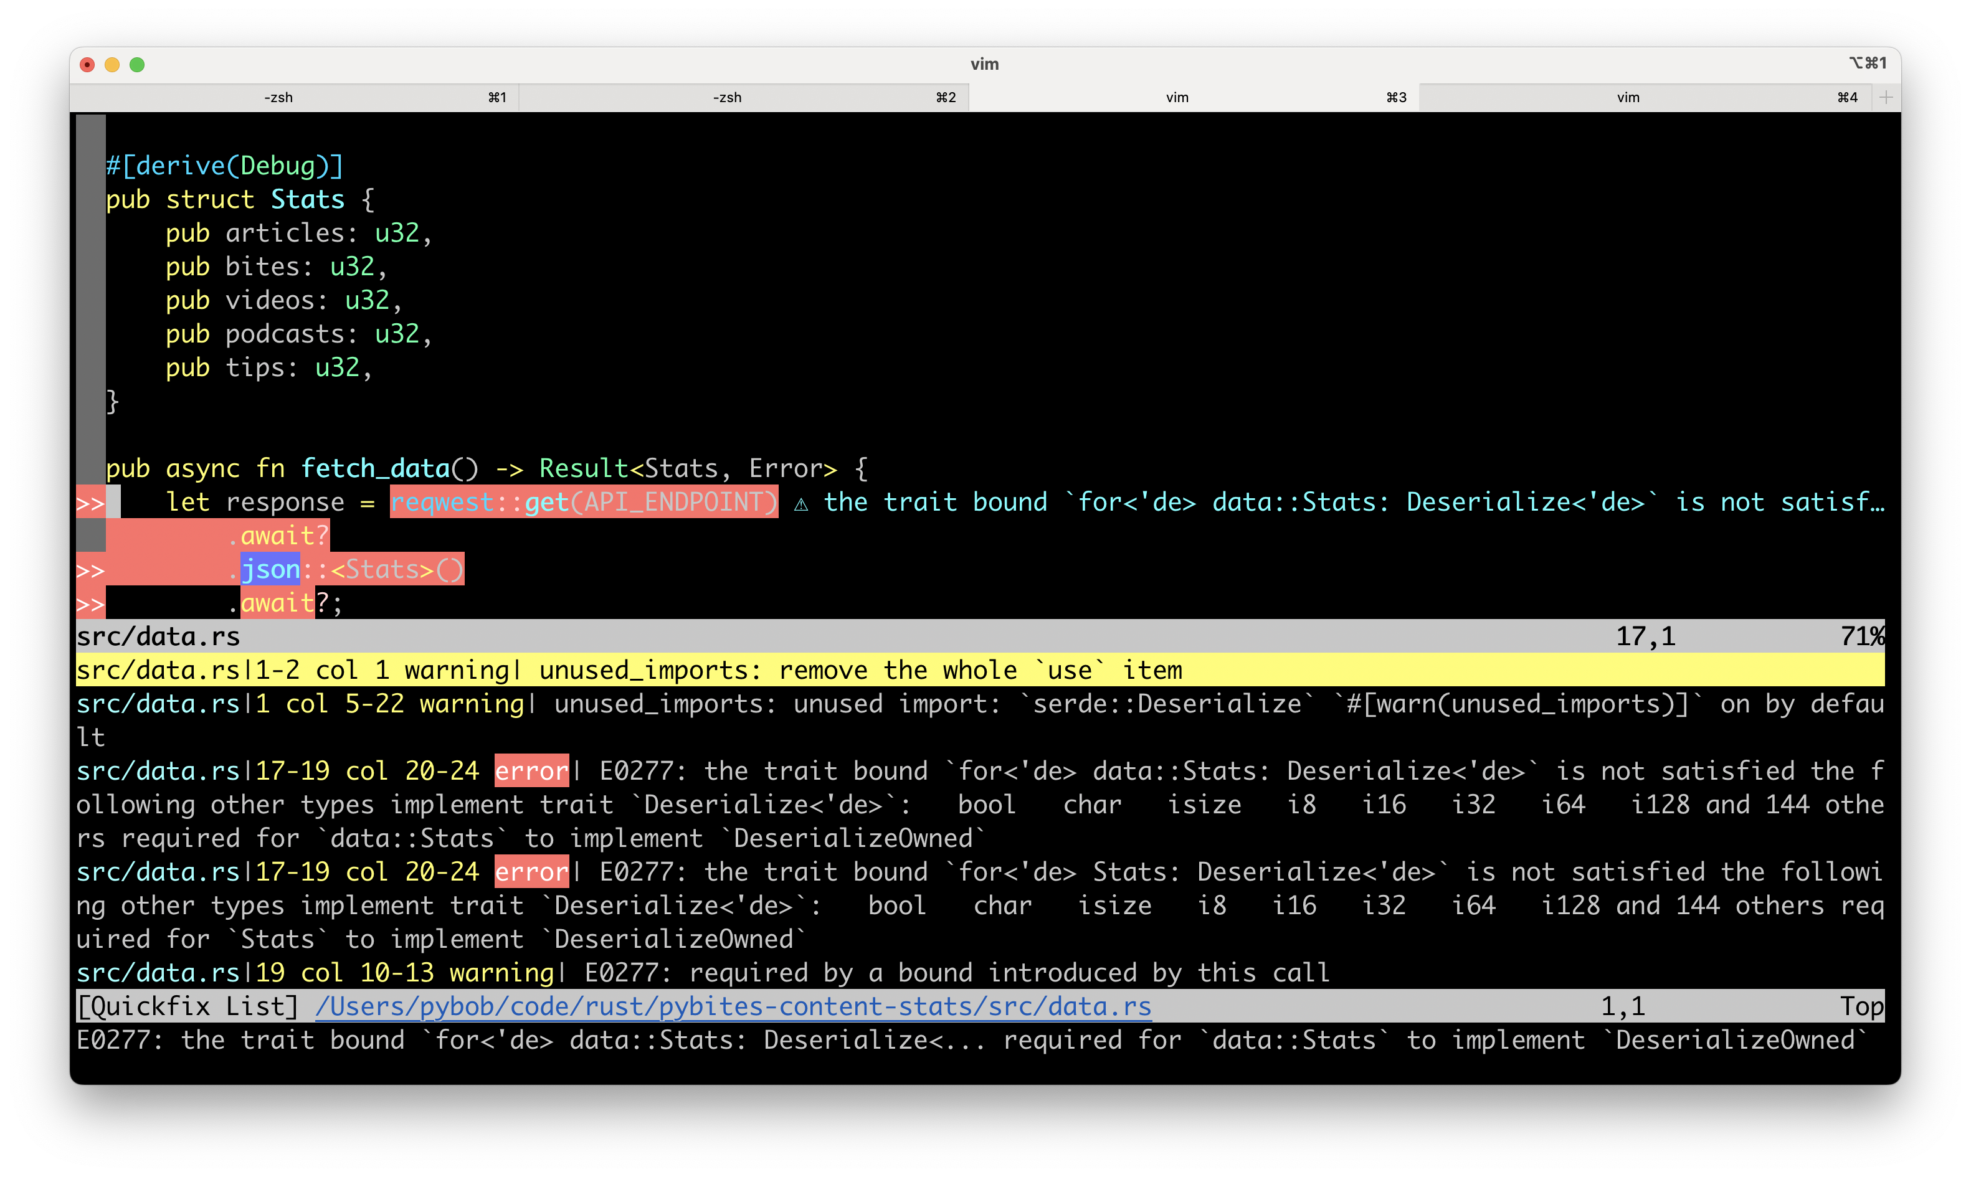Click the quickfix 1,1 position indicator
1971x1177 pixels.
pyautogui.click(x=1623, y=1006)
